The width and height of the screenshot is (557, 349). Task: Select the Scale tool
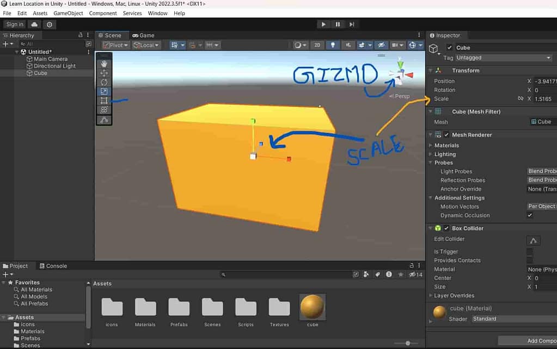point(104,91)
